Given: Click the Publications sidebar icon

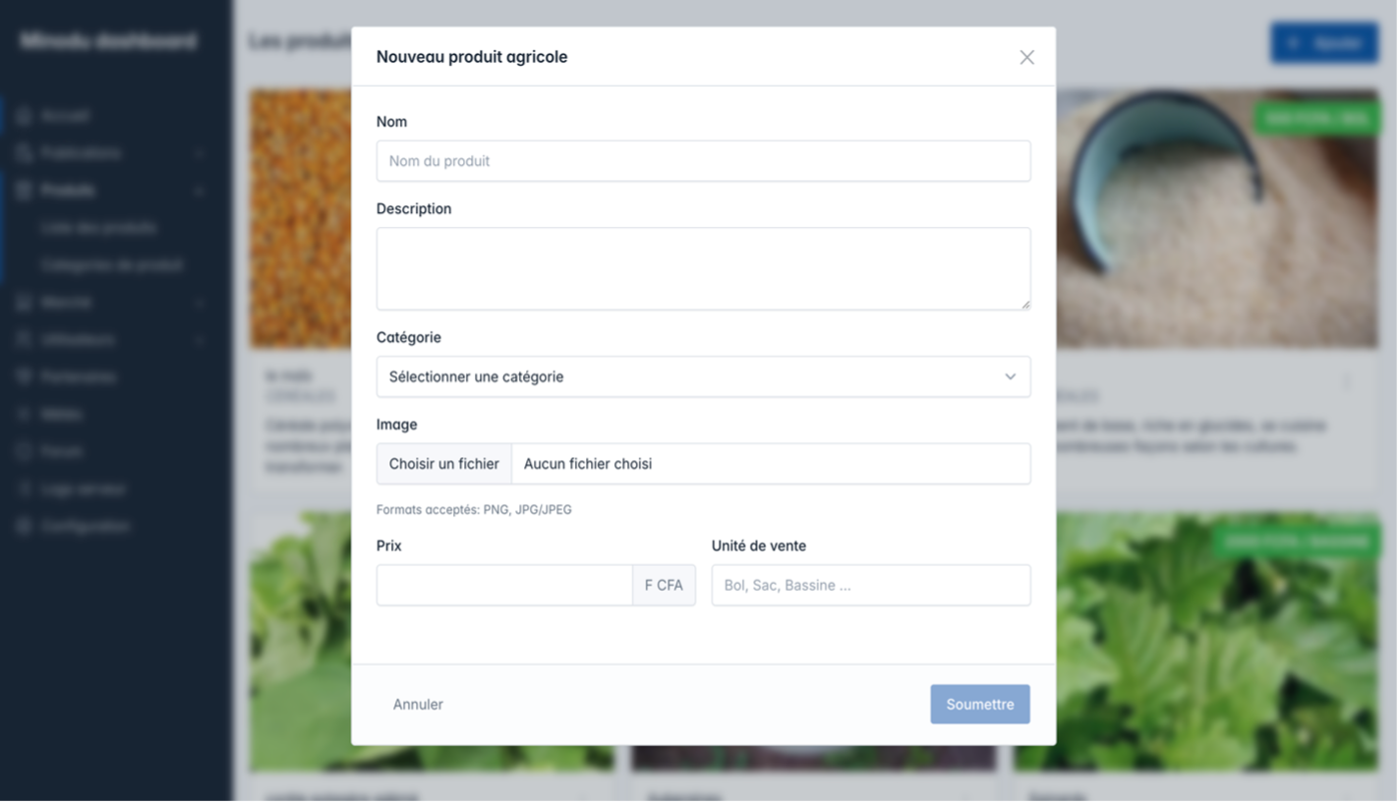Looking at the screenshot, I should point(25,153).
